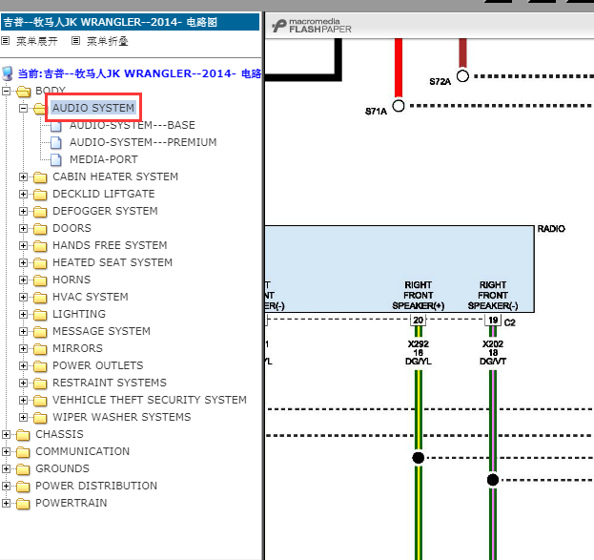Click the MESSAGE SYSTEM folder icon
Image resolution: width=594 pixels, height=560 pixels.
click(x=40, y=332)
